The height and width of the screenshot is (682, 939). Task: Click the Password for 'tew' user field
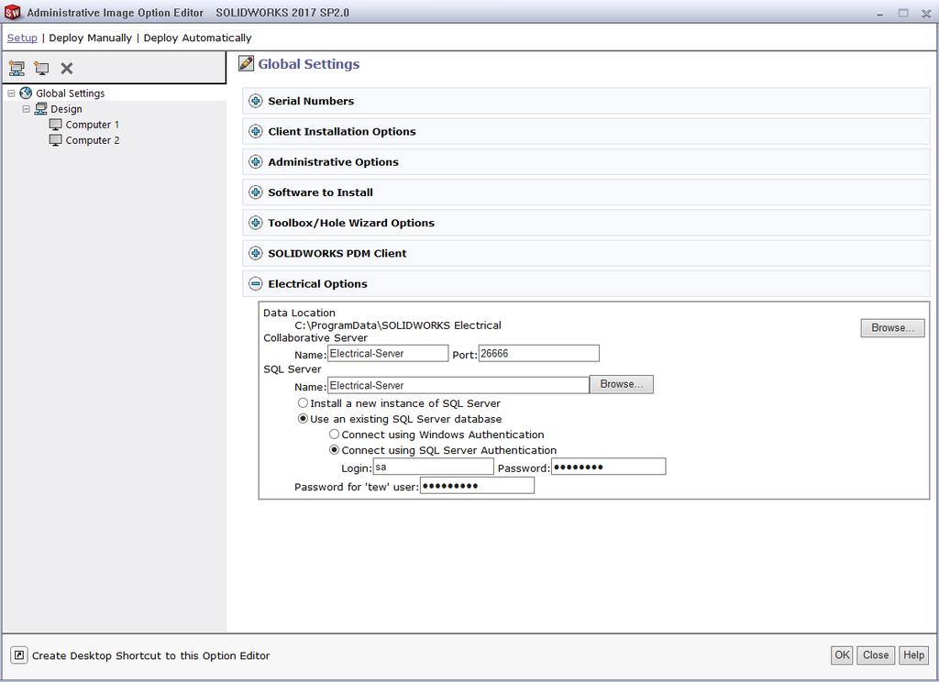pyautogui.click(x=477, y=486)
